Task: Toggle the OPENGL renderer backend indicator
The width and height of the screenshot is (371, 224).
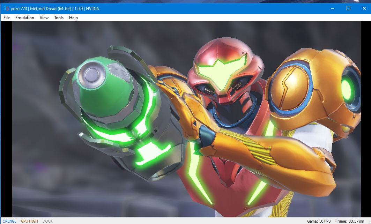Action: click(x=9, y=221)
